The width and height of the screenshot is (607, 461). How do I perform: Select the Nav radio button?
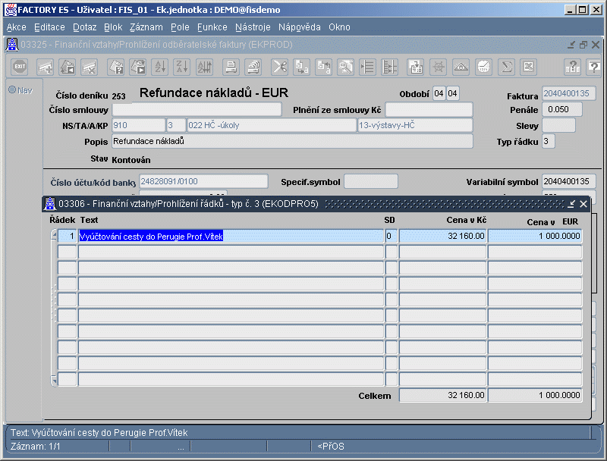pos(12,89)
